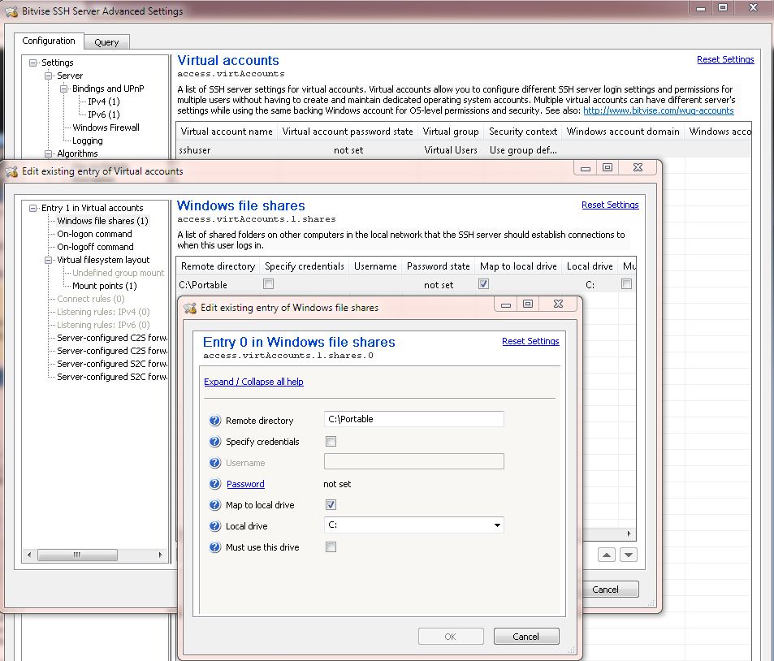The width and height of the screenshot is (774, 661).
Task: Toggle Specify credentials checkbox in C:\Portable table row
Action: coord(269,284)
